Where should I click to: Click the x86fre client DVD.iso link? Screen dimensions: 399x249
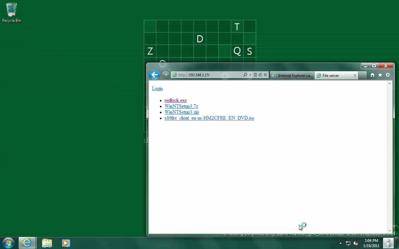[209, 118]
